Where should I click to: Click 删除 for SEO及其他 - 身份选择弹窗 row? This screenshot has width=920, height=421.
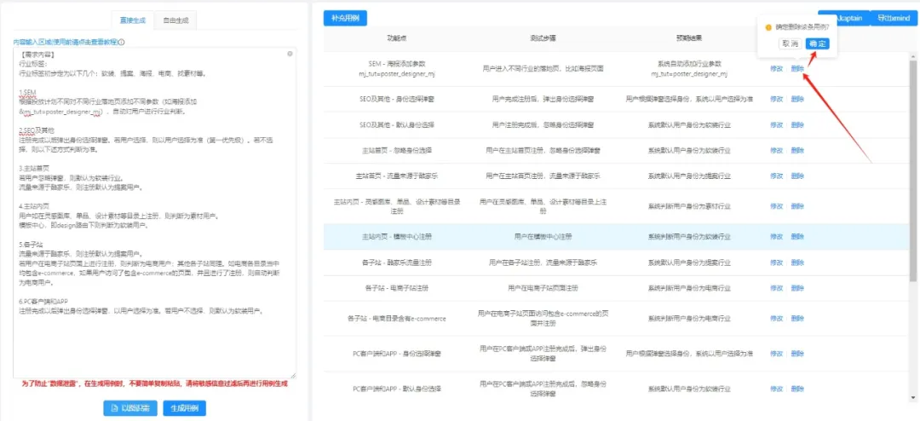coord(797,99)
